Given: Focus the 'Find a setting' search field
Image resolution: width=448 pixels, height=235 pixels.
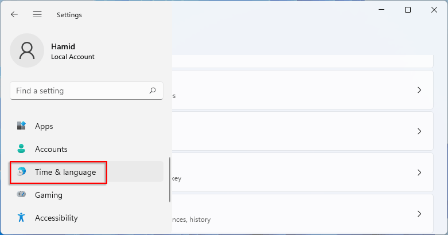Looking at the screenshot, I should coord(80,91).
